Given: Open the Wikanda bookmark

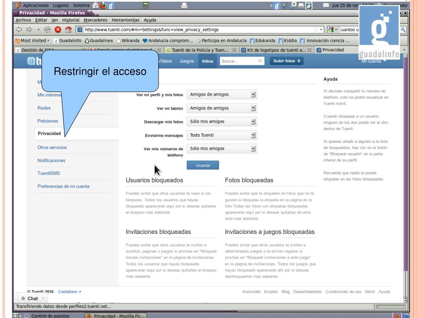Looking at the screenshot, I should click(x=128, y=41).
